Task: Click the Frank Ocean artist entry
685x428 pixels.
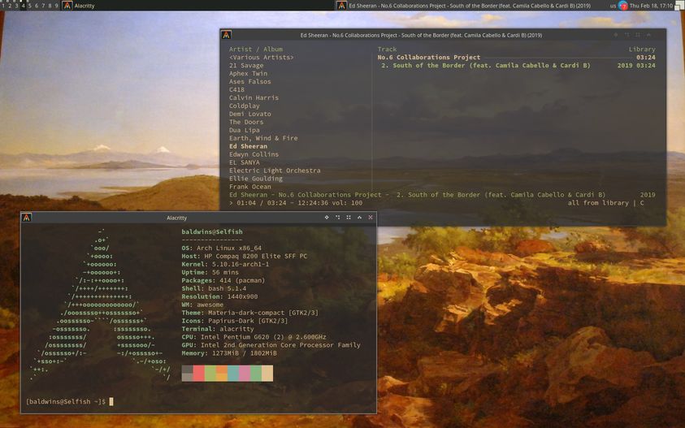Action: (249, 187)
